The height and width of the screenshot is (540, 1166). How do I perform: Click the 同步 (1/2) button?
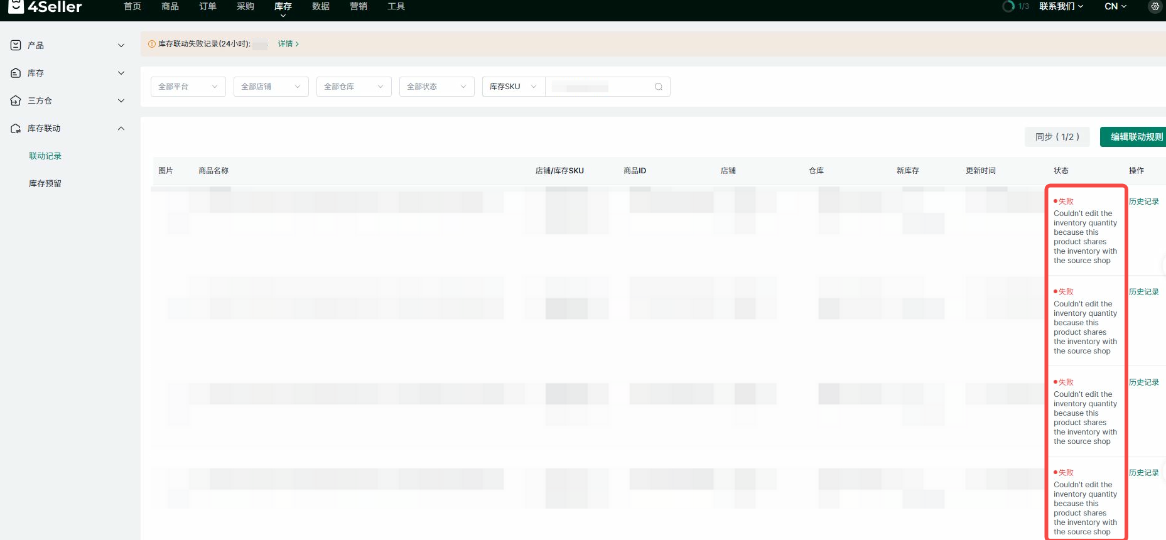point(1057,137)
